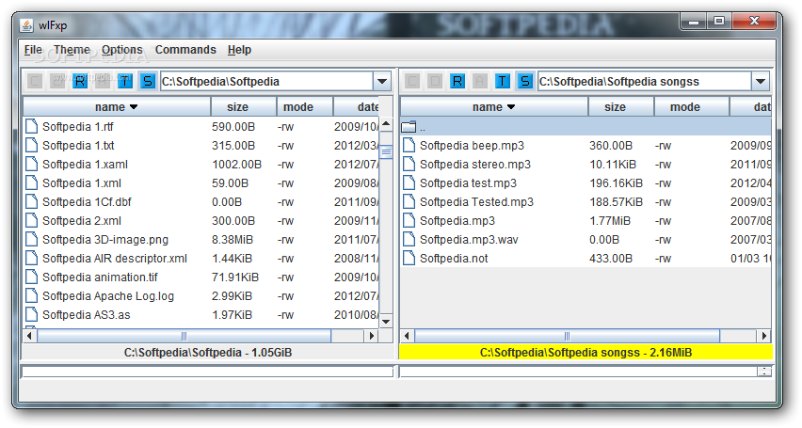Open right pane path dropdown arrow
This screenshot has width=802, height=428.
(760, 81)
